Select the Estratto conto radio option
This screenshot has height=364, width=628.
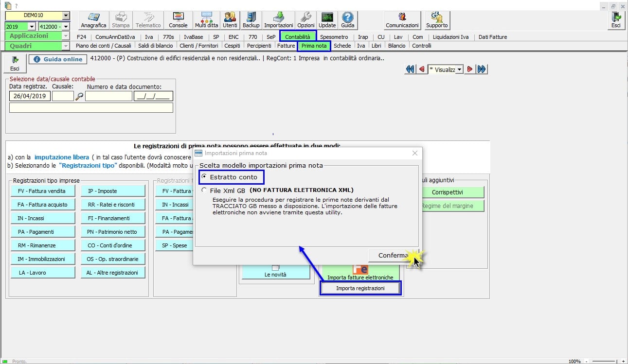point(204,177)
